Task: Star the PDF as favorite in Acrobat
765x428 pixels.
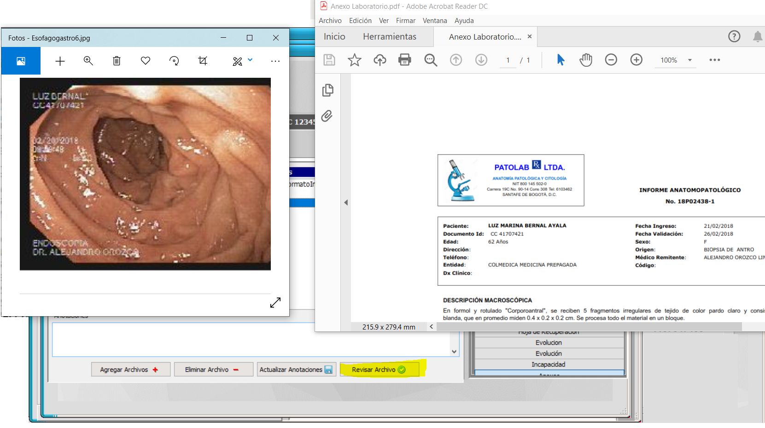Action: point(354,60)
